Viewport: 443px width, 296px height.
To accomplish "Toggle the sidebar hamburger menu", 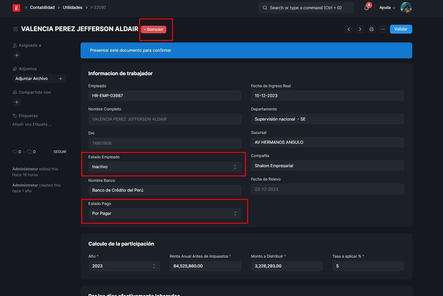I will coord(15,29).
